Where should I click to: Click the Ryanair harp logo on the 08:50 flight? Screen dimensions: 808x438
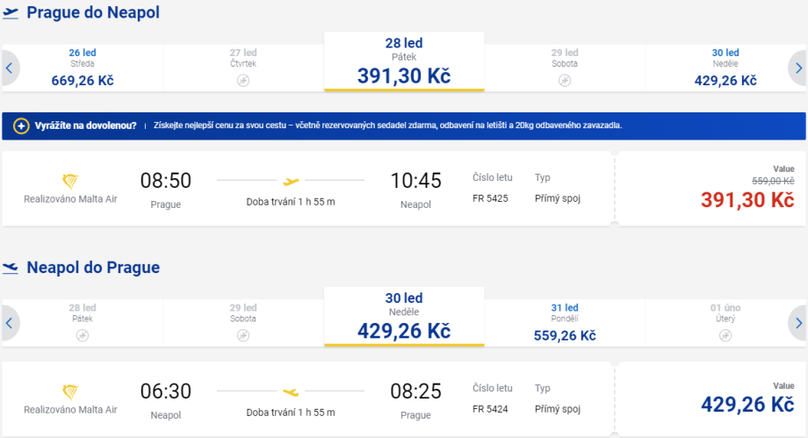click(x=70, y=181)
